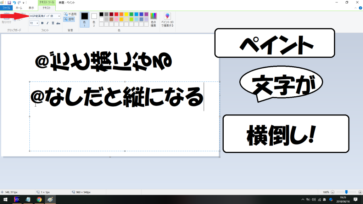Select the 色2 background color button
Screen dimensions: 363x204
click(x=94, y=19)
